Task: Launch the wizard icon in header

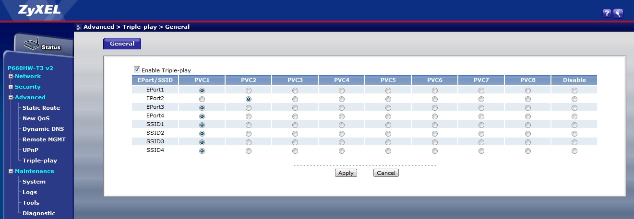Action: (x=618, y=13)
